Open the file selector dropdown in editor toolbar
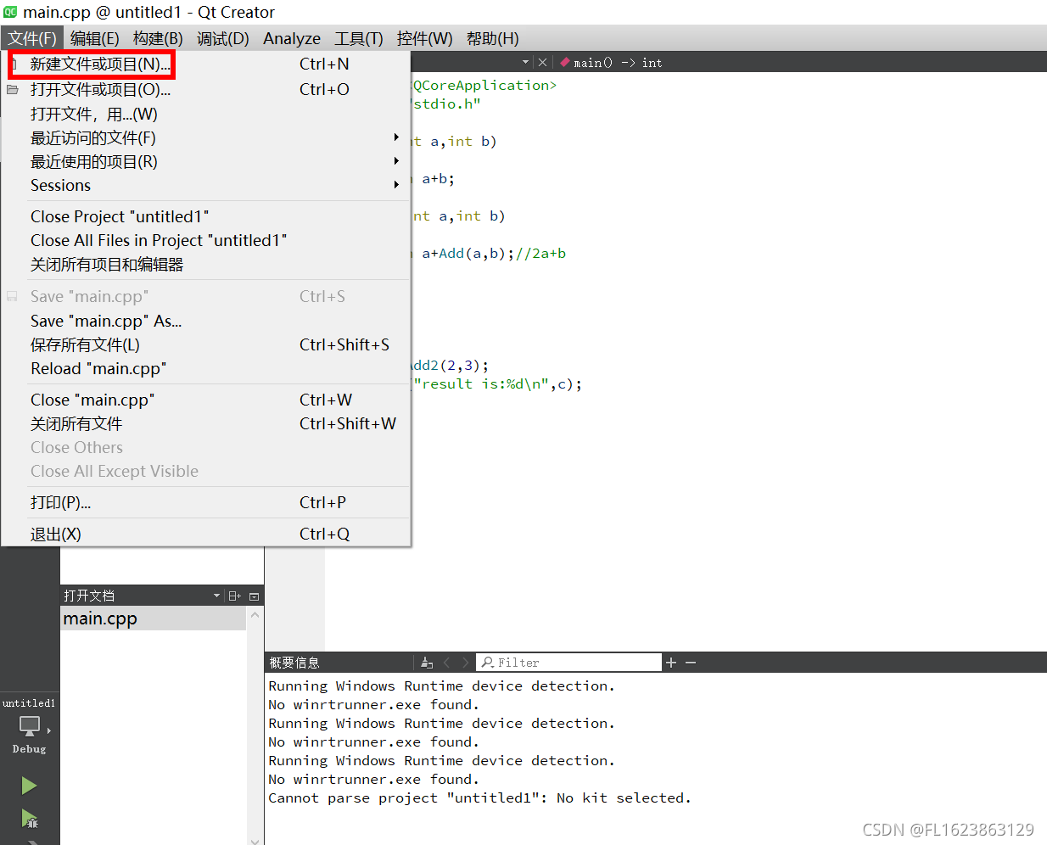The height and width of the screenshot is (845, 1047). coord(525,62)
